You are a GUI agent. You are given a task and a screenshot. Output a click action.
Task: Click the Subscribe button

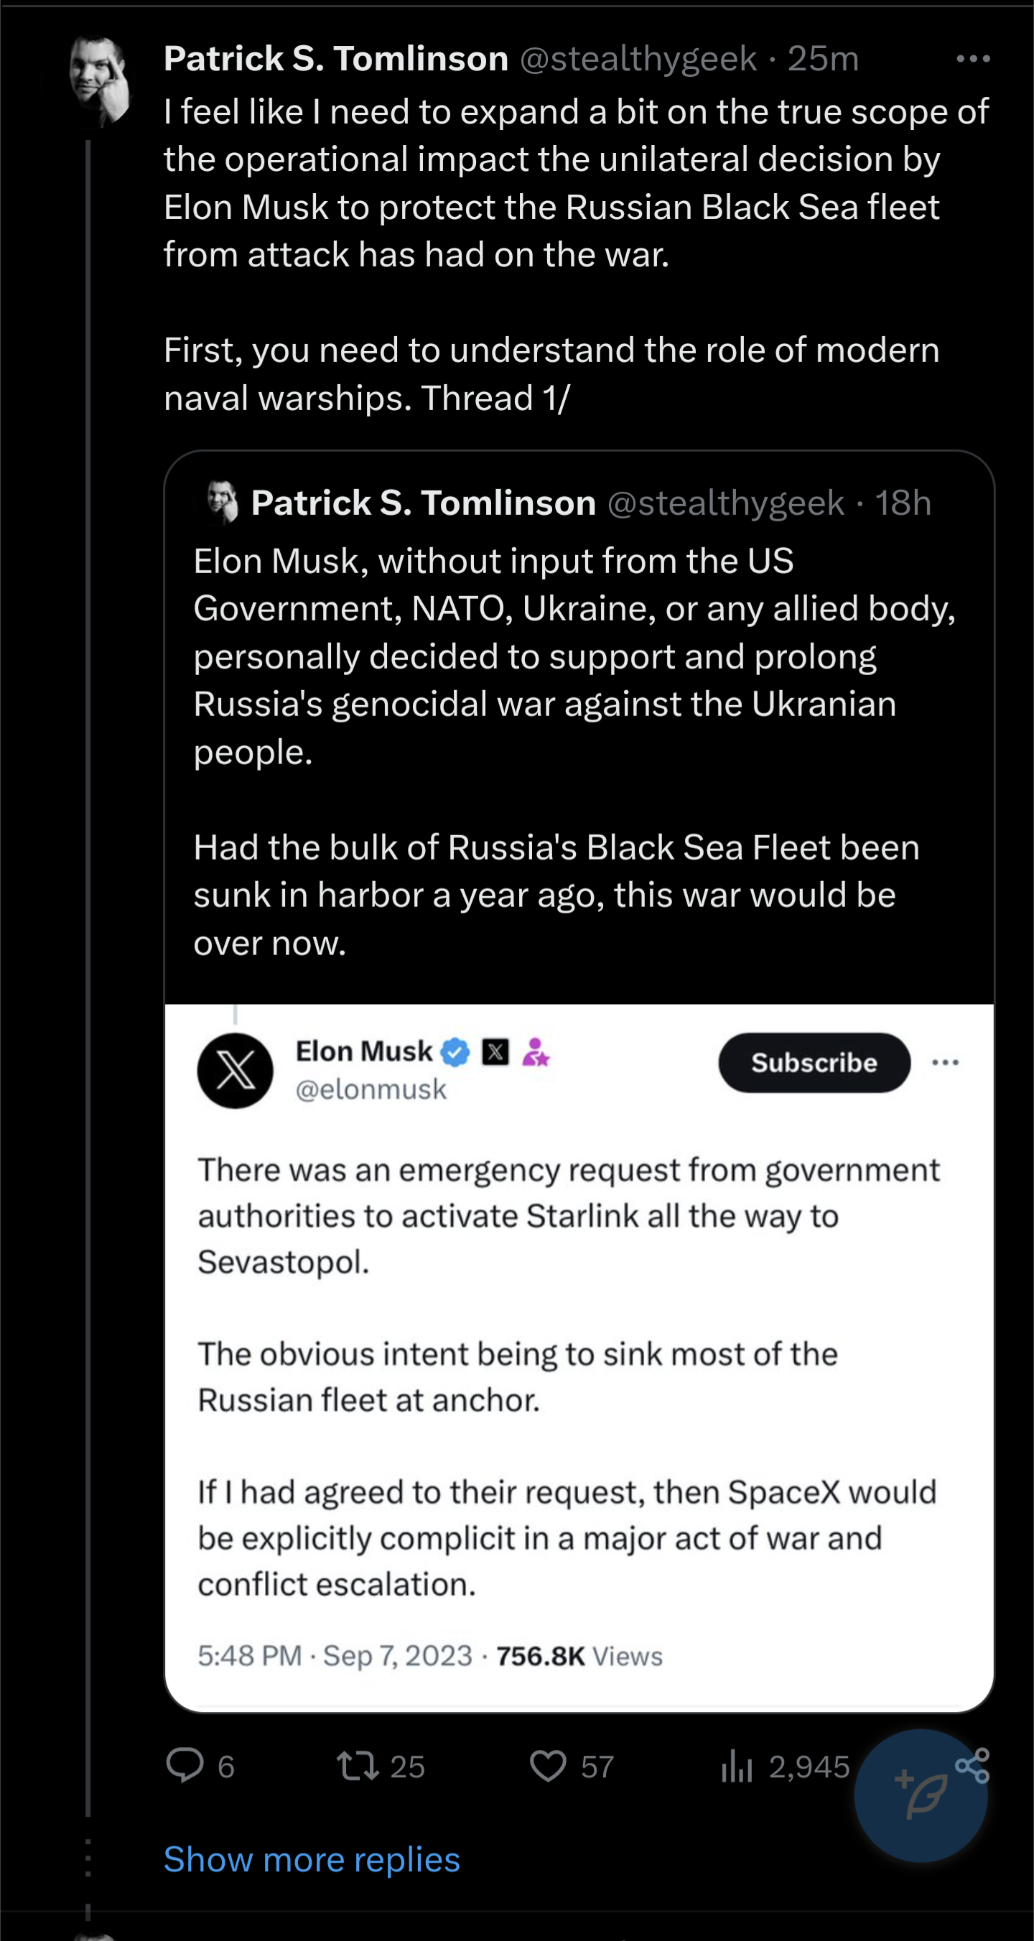point(814,1063)
